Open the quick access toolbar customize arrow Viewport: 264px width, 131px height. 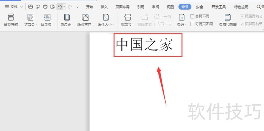pyautogui.click(x=78, y=7)
